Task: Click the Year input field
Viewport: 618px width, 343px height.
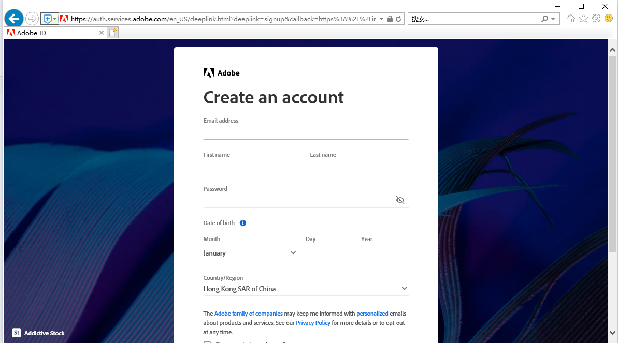Action: pyautogui.click(x=385, y=253)
